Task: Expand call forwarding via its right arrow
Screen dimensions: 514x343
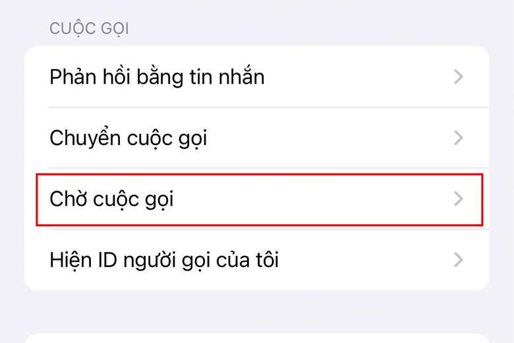Action: point(458,137)
